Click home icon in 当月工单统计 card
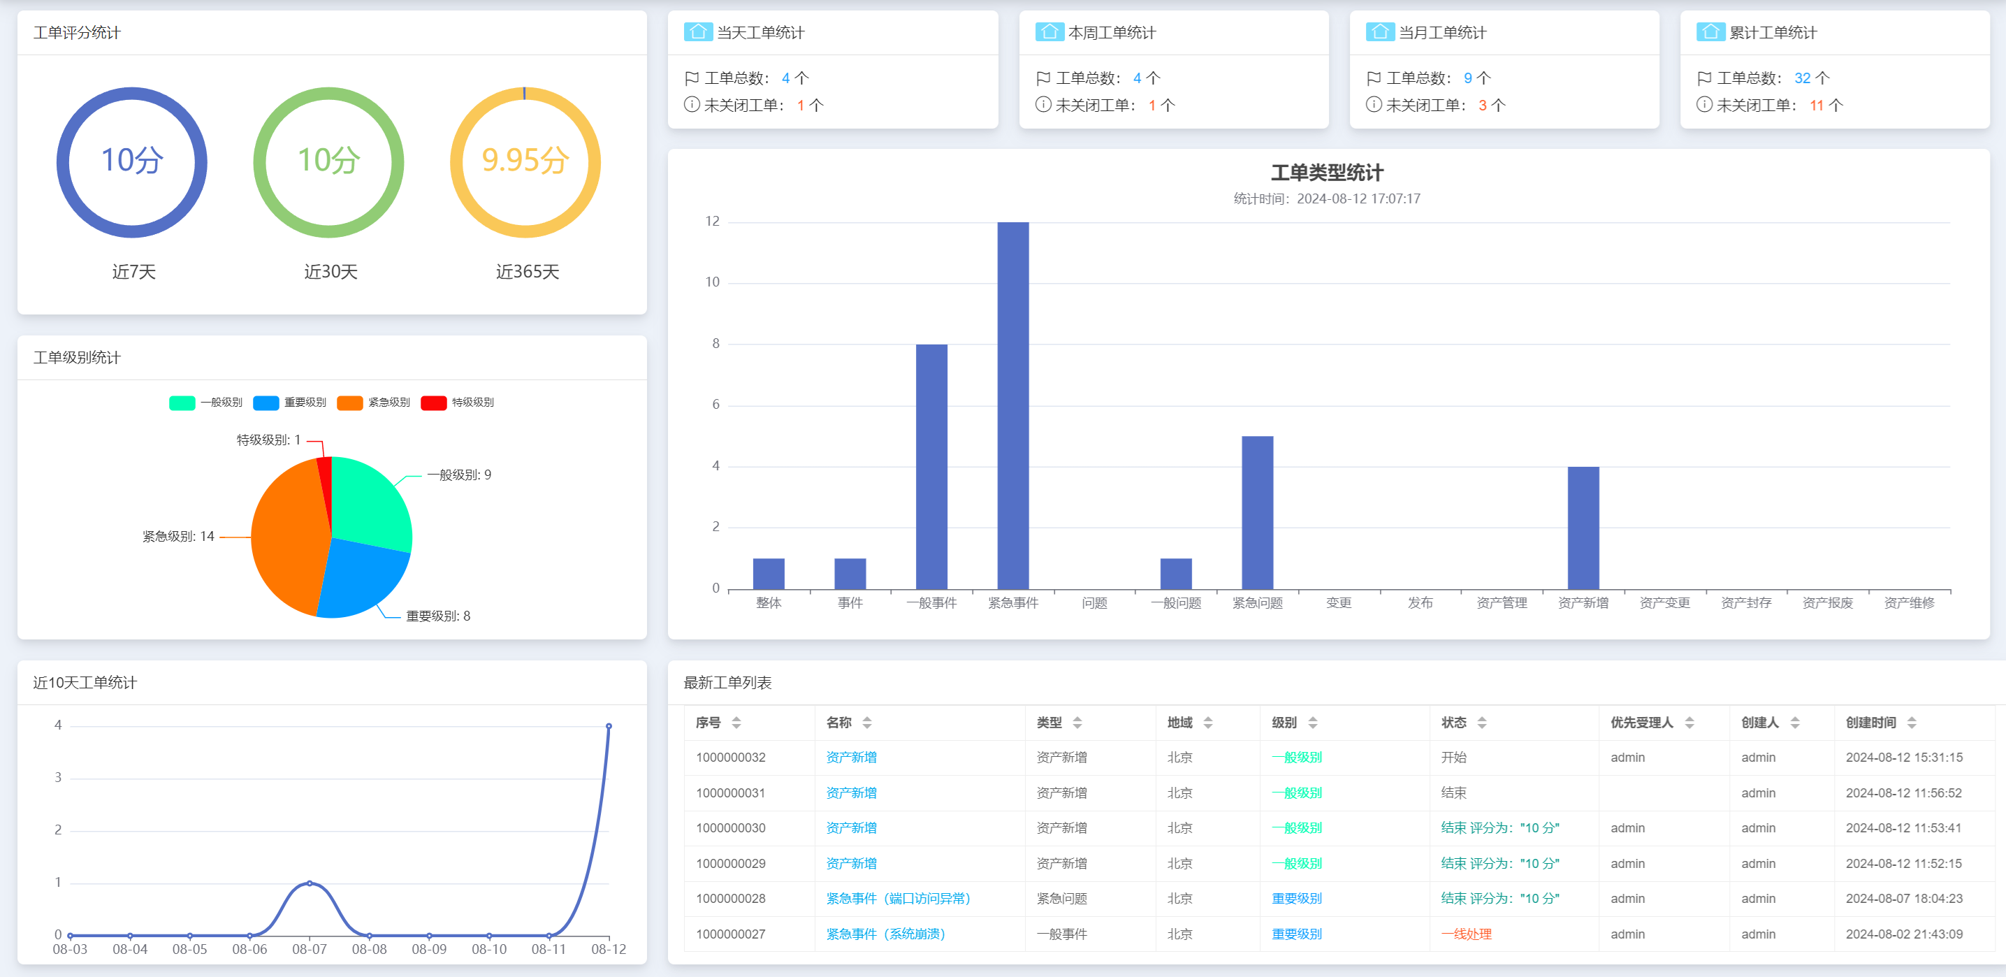Image resolution: width=2006 pixels, height=977 pixels. [x=1380, y=32]
